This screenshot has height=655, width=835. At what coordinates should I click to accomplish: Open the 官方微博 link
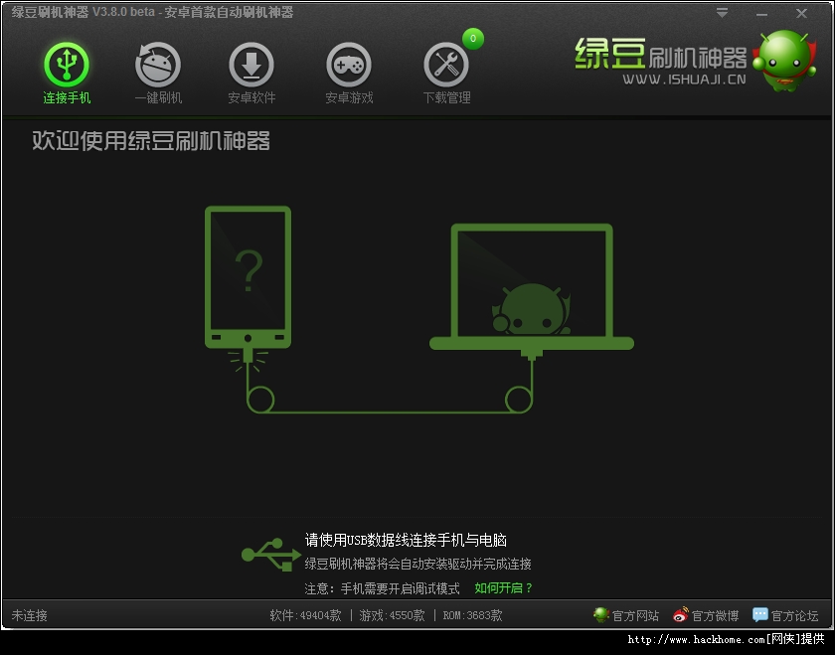[715, 616]
